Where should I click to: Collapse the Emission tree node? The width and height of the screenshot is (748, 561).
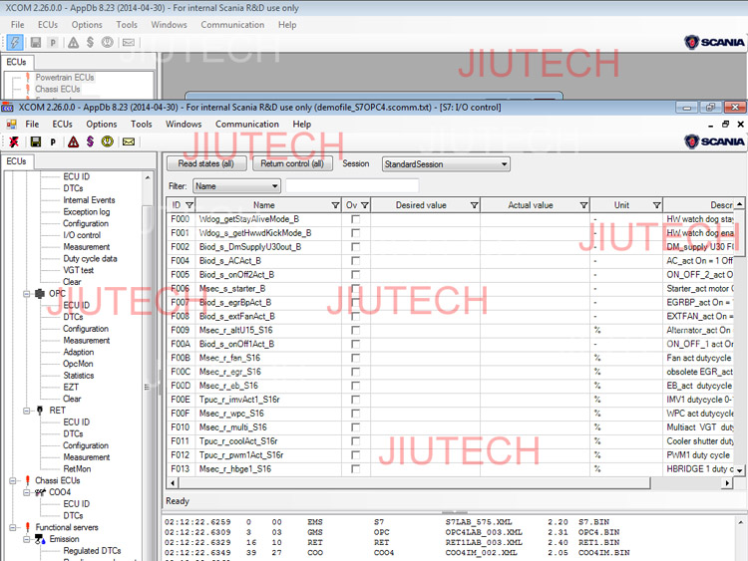(x=27, y=539)
